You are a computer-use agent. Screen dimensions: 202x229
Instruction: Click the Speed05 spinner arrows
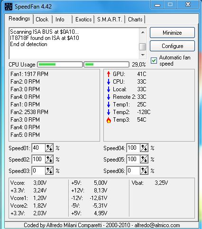click(x=144, y=159)
